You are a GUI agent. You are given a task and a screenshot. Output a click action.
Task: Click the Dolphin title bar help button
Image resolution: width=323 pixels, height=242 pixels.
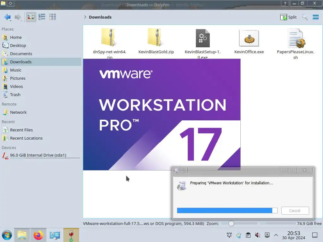click(x=285, y=3)
